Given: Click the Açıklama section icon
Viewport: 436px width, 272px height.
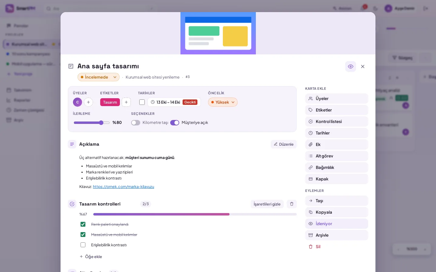Looking at the screenshot, I should point(72,144).
